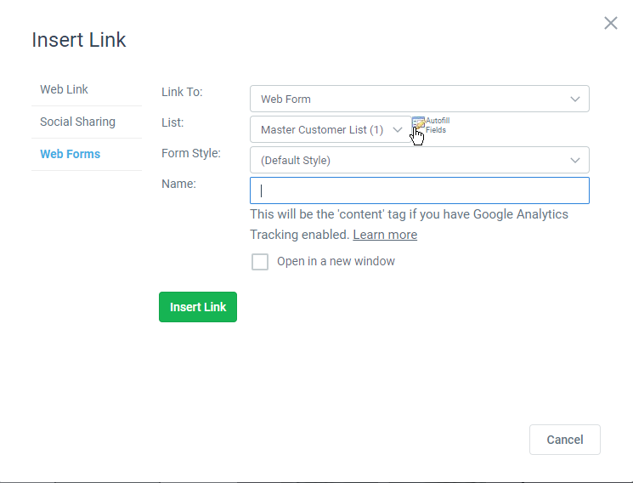
Task: Switch to the Web Link tab
Action: tap(64, 89)
